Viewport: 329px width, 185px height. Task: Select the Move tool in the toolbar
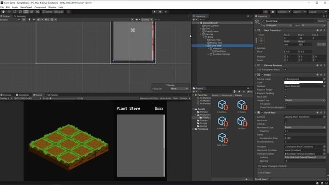coord(9,12)
